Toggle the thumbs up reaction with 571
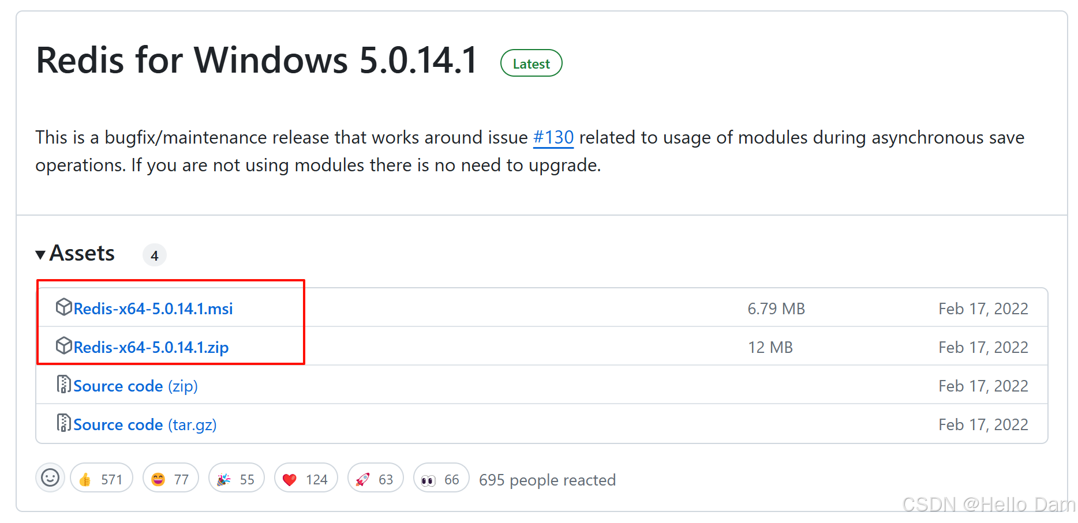 [x=102, y=478]
